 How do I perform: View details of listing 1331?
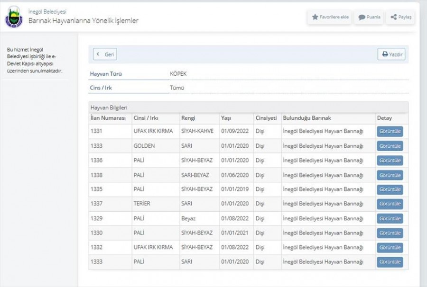pyautogui.click(x=390, y=131)
